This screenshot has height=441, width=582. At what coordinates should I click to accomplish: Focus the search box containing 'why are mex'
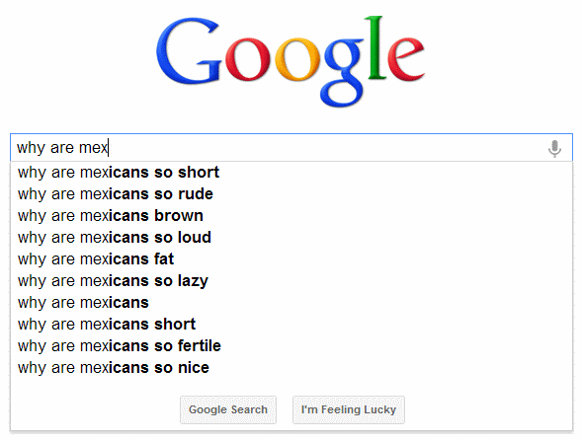[x=279, y=148]
